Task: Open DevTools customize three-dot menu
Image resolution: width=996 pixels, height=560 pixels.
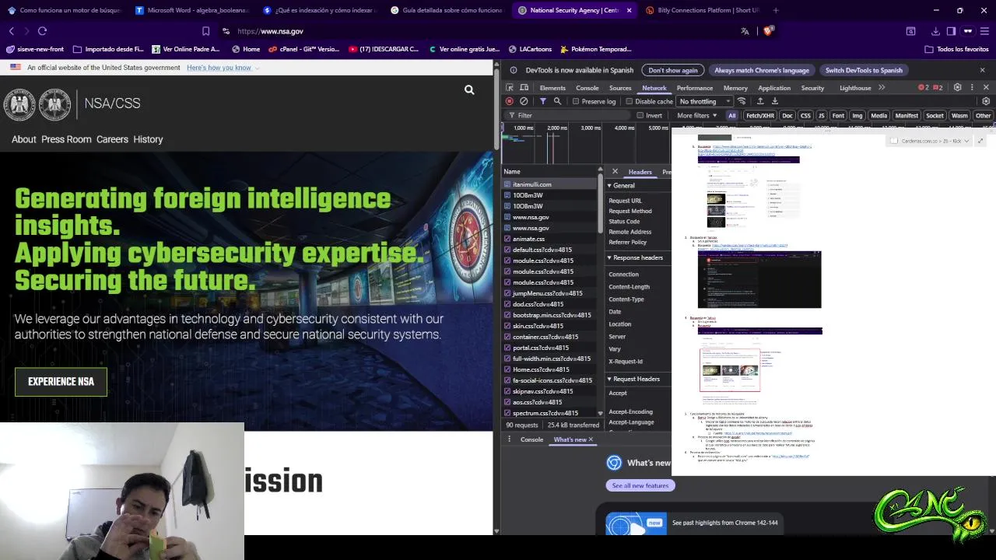Action: (972, 88)
